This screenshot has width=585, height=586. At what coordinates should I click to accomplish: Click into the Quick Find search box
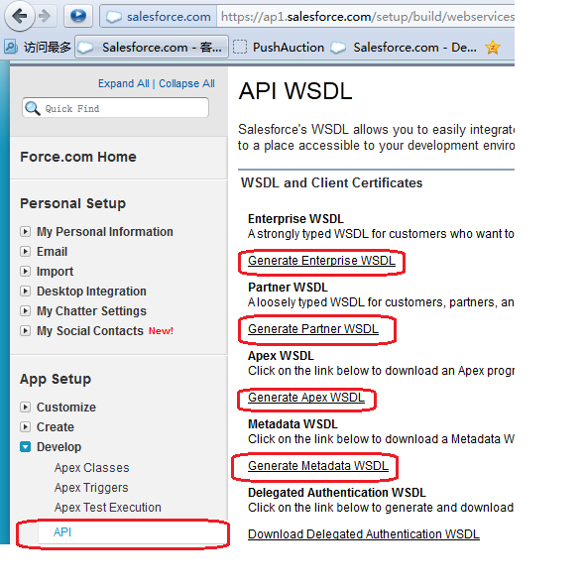pos(115,108)
